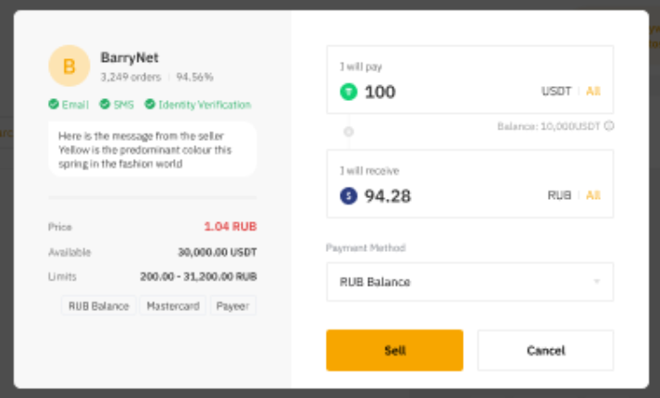Click the BarryNet yellow avatar icon
This screenshot has width=660, height=398.
[69, 66]
